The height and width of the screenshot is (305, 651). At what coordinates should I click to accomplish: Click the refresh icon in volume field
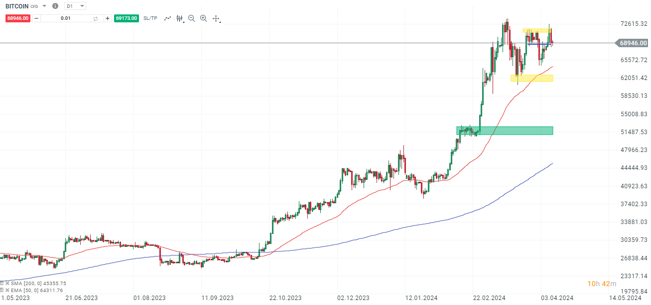(95, 18)
